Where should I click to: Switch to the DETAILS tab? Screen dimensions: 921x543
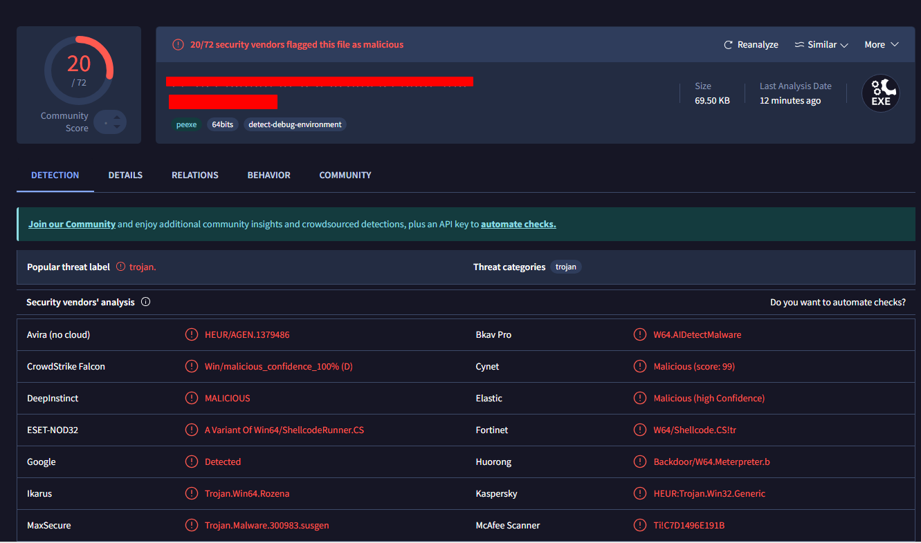125,175
